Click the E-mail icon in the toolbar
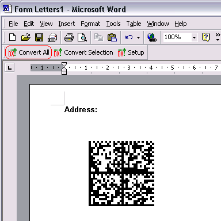The width and height of the screenshot is (221, 221). tap(52, 37)
